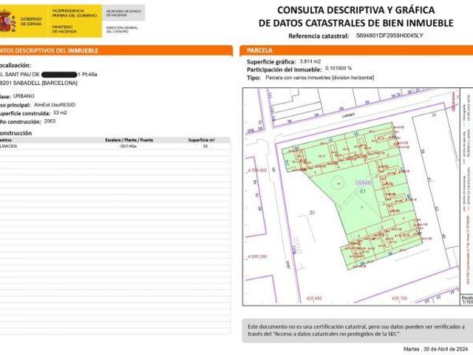This screenshot has height=355, width=473.
Task: Select the document title 'CONSULTA DESCRIPTIVA Y GRÁFICA'
Action: (x=356, y=10)
